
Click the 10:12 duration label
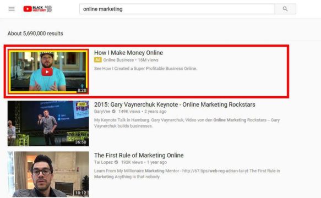coord(80,193)
